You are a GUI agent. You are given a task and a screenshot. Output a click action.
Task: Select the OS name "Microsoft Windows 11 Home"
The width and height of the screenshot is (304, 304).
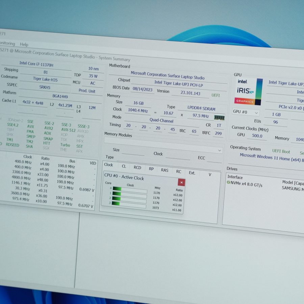point(265,157)
